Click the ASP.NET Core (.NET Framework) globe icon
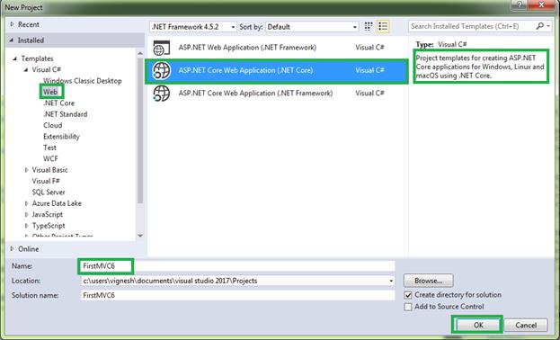560x340 pixels. [x=162, y=93]
